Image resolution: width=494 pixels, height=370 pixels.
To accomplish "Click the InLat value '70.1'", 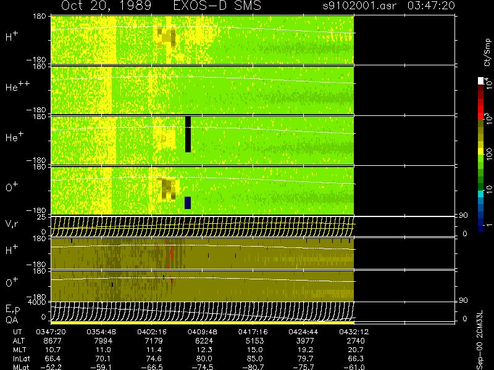I will pos(103,359).
